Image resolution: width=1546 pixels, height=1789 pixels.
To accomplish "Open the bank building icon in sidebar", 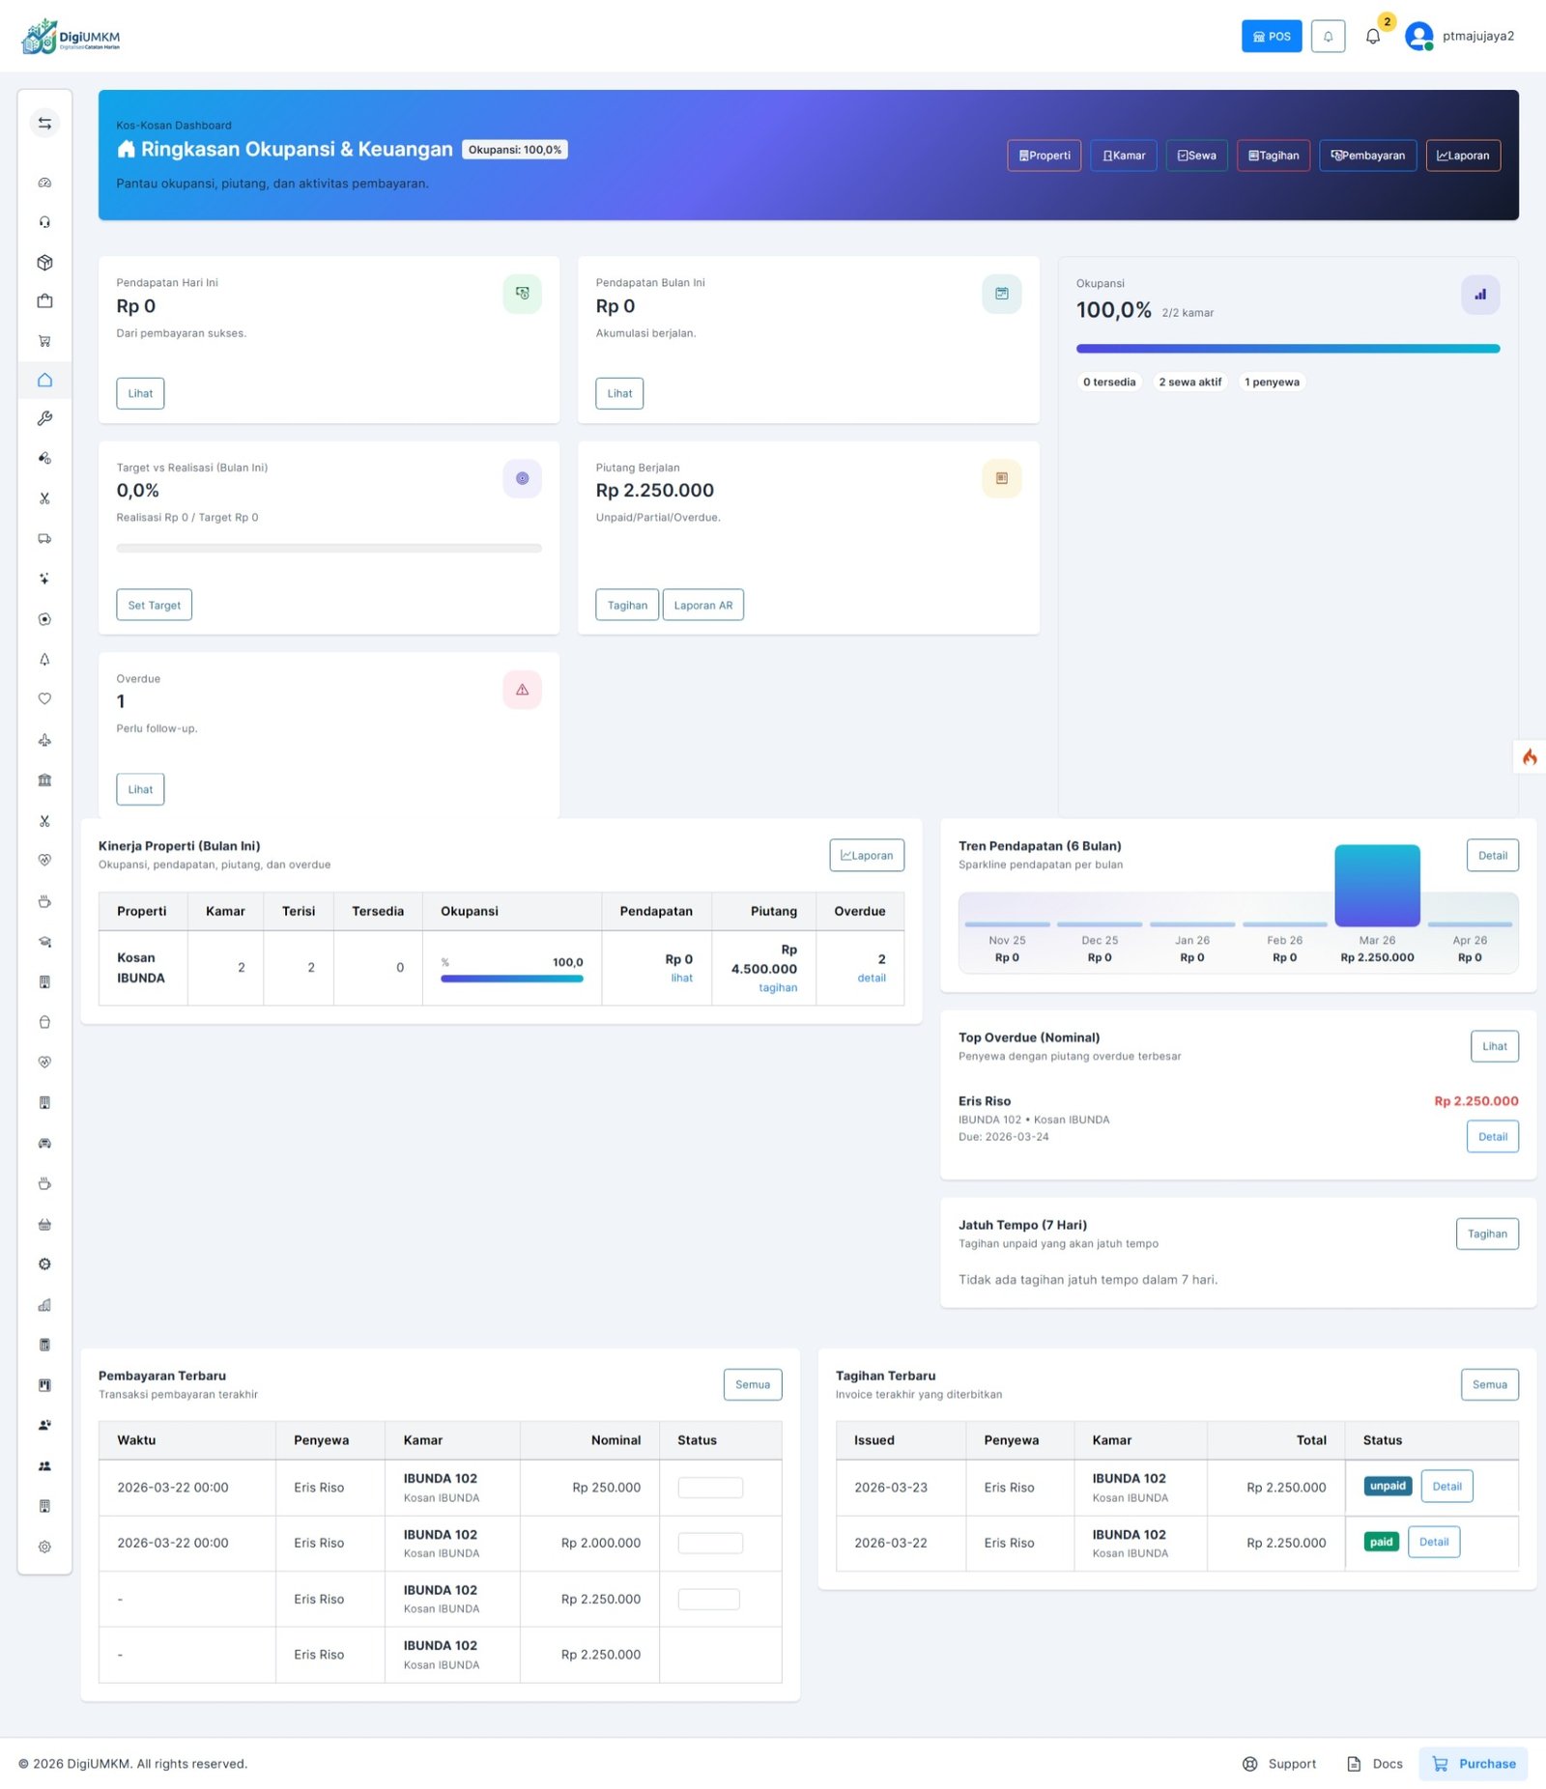I will (44, 780).
